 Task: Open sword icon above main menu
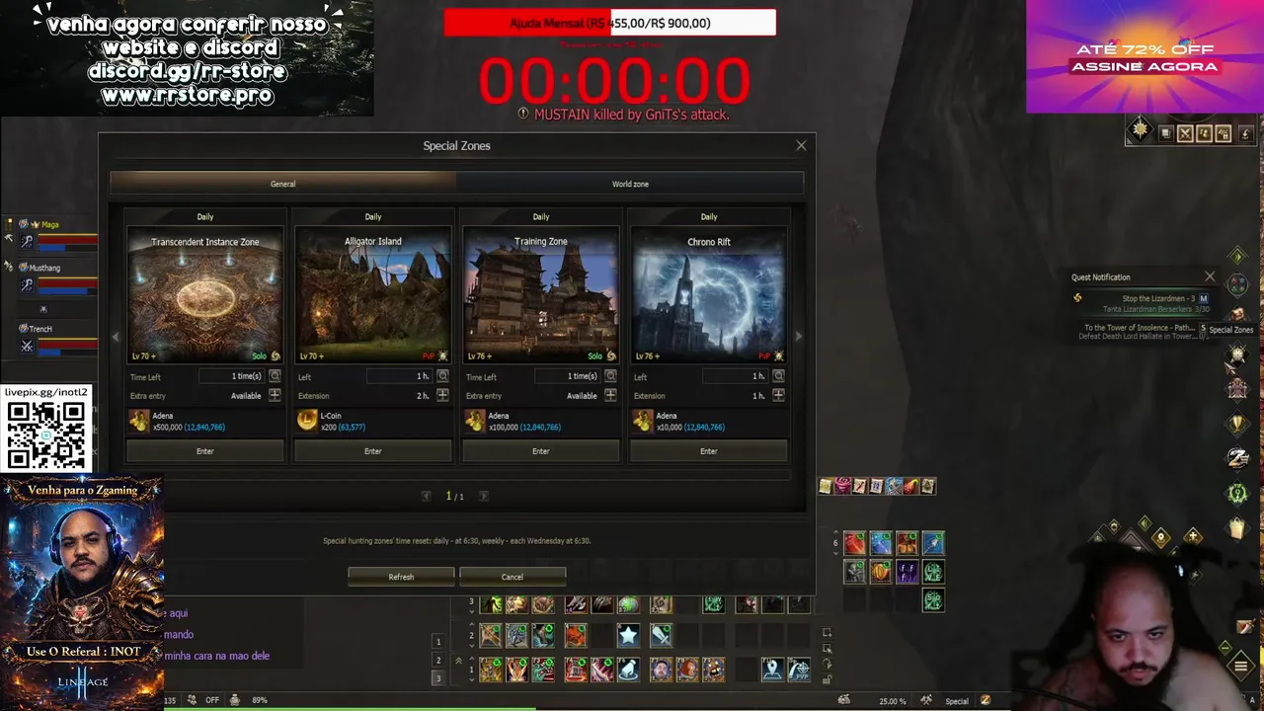coord(1244,627)
